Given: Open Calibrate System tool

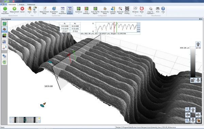Looking at the screenshot, I should tap(113, 10).
